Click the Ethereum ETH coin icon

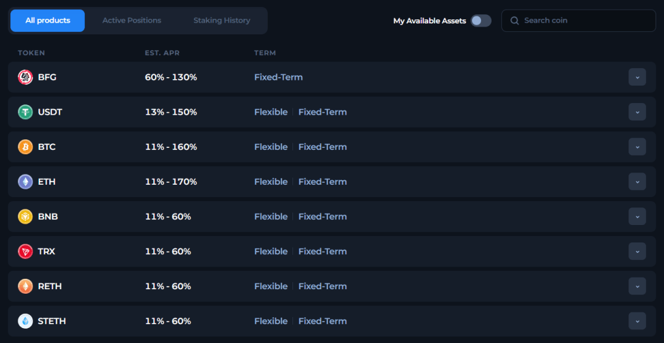click(x=25, y=182)
